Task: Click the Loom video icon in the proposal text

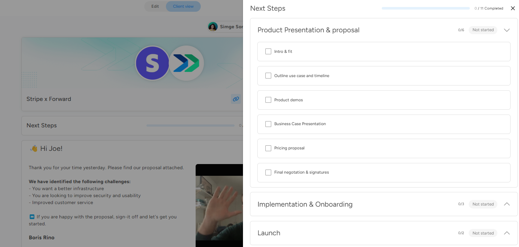Action: pyautogui.click(x=32, y=217)
